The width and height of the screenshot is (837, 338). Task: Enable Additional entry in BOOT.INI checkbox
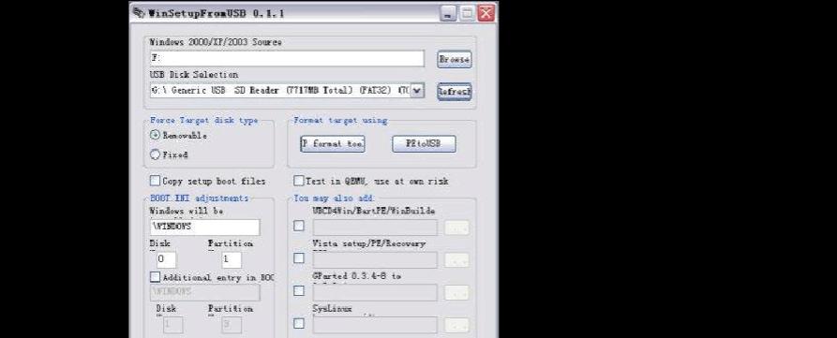point(155,277)
